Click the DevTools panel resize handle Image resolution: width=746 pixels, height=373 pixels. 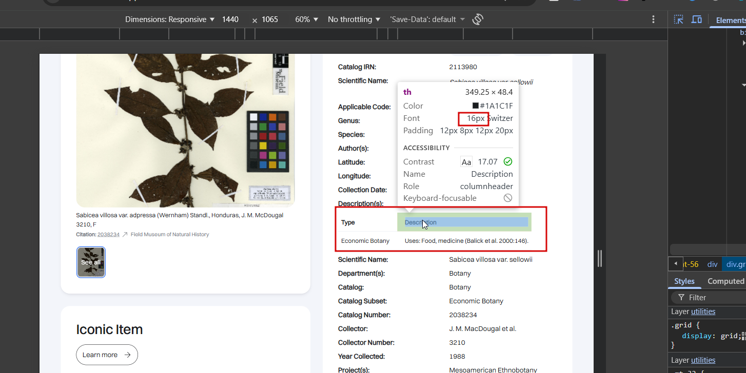coord(599,259)
